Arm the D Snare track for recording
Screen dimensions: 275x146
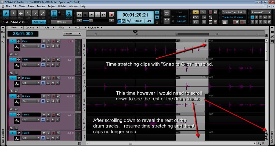coord(53,78)
